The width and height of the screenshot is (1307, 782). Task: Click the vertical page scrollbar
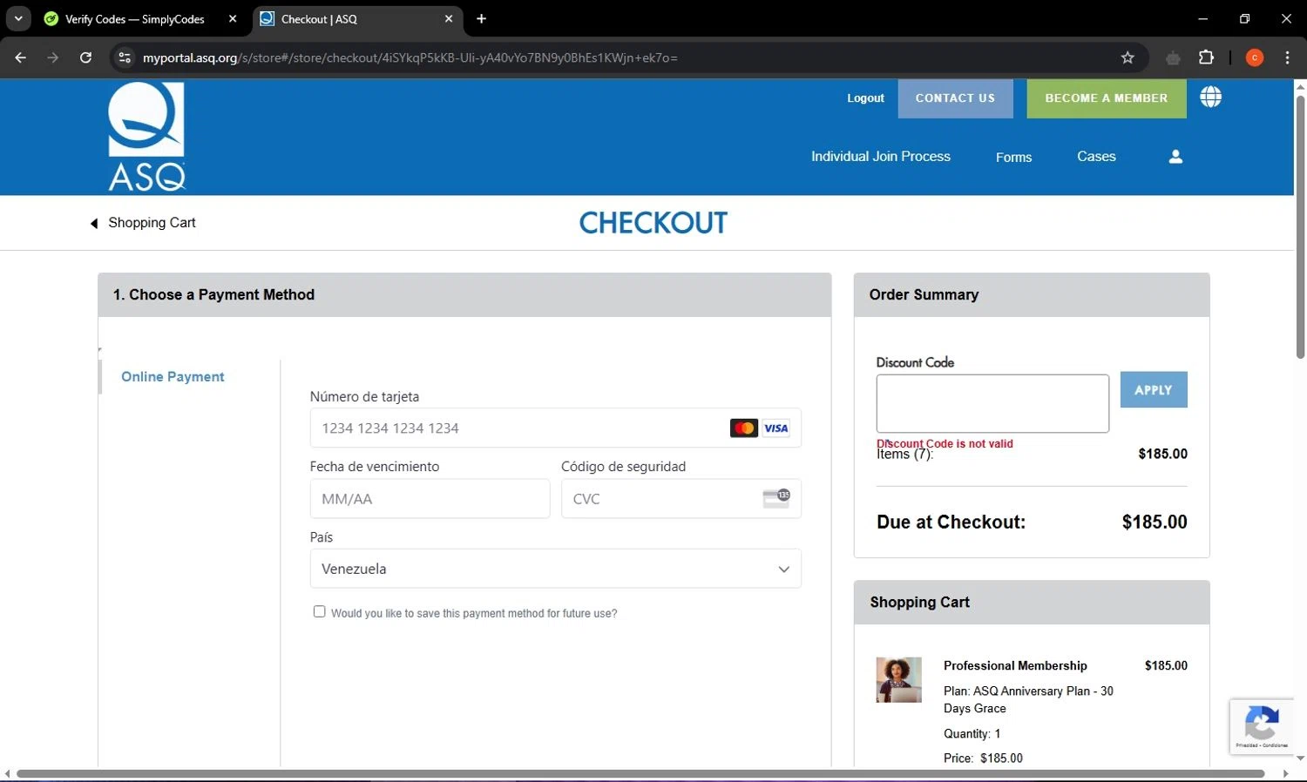tap(1300, 226)
